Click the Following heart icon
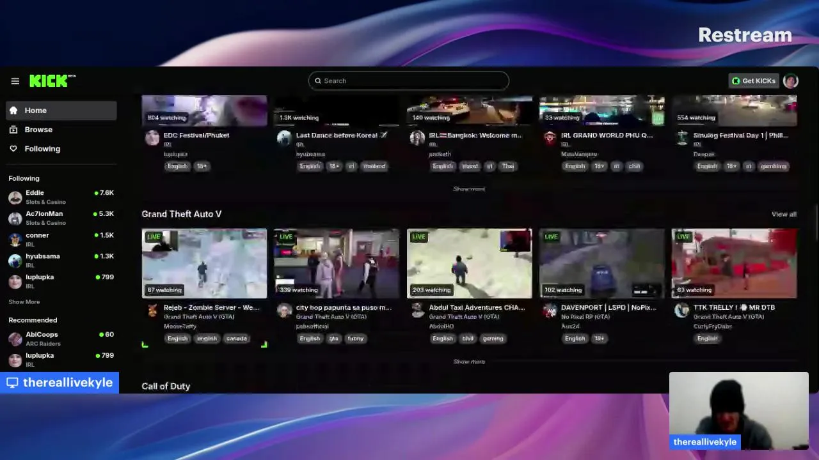 tap(13, 149)
